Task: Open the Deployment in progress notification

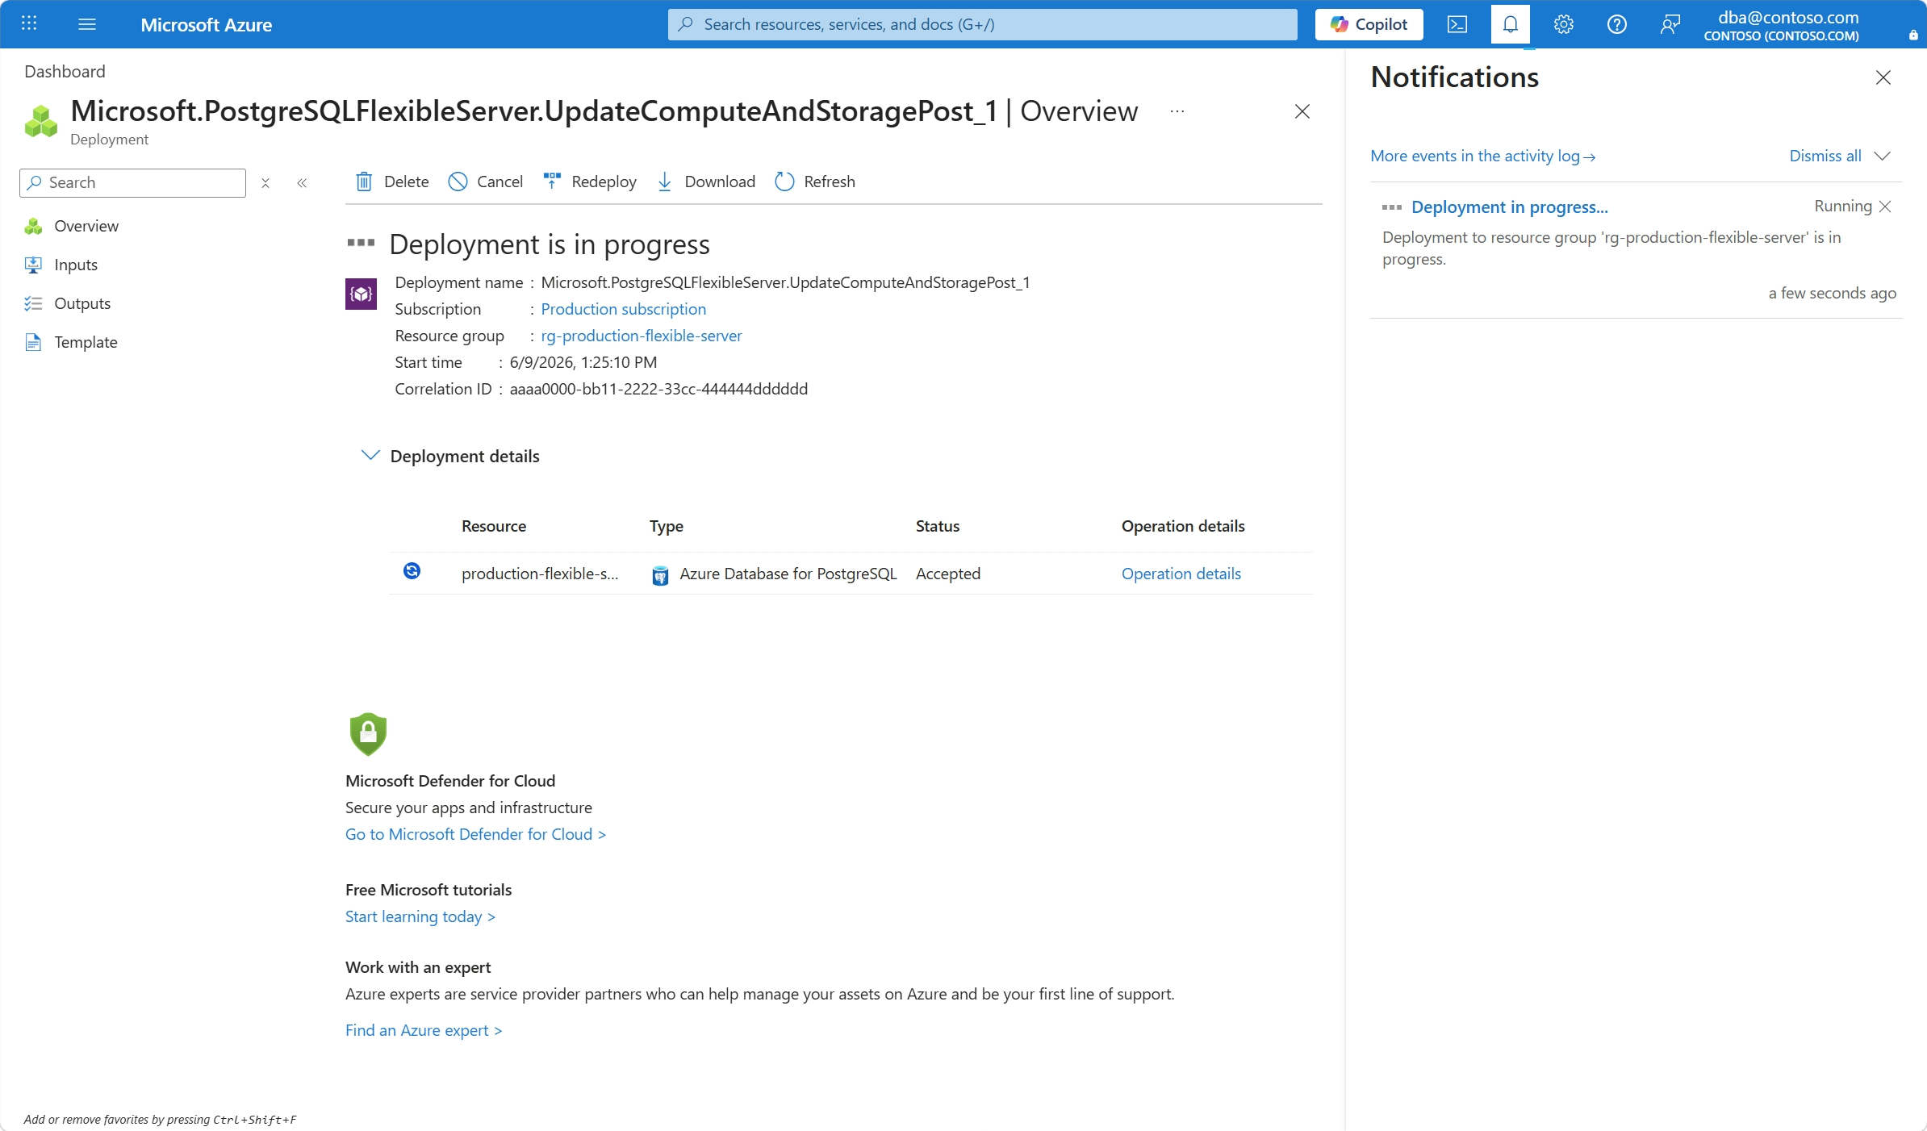Action: pos(1509,207)
